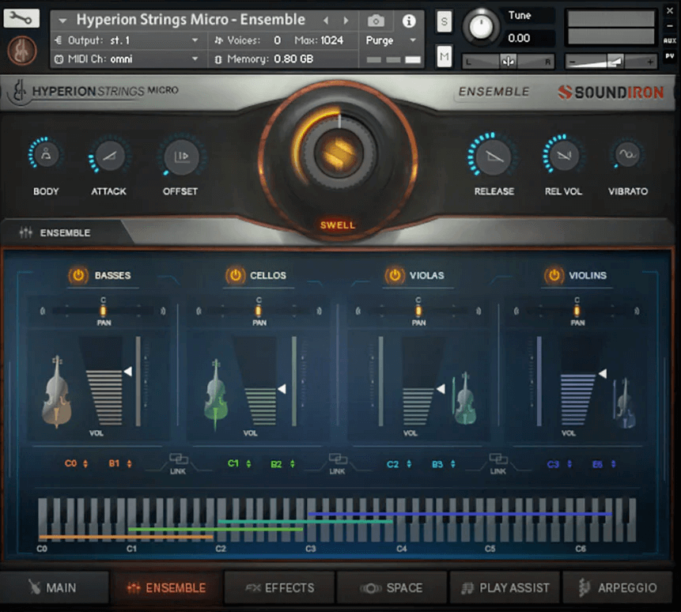Click the viola instrument image

point(463,399)
